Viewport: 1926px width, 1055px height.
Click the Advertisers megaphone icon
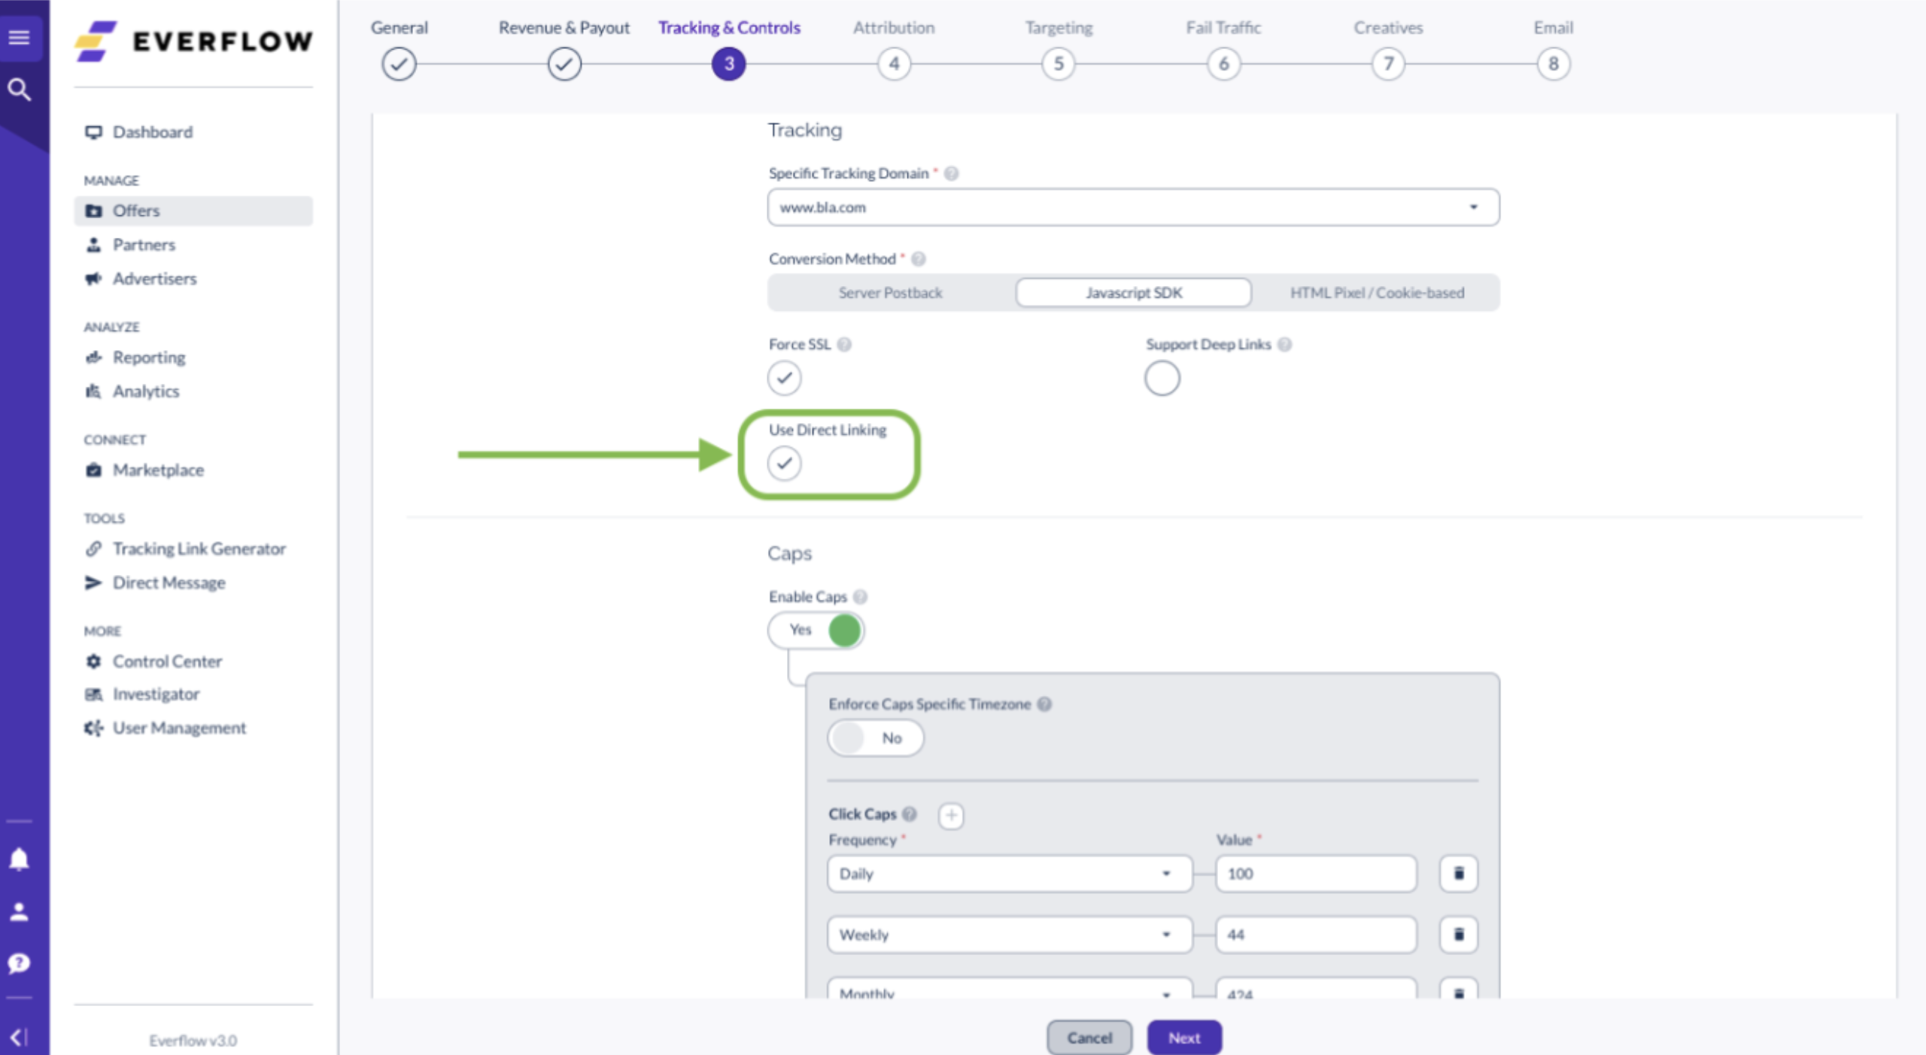(x=93, y=278)
